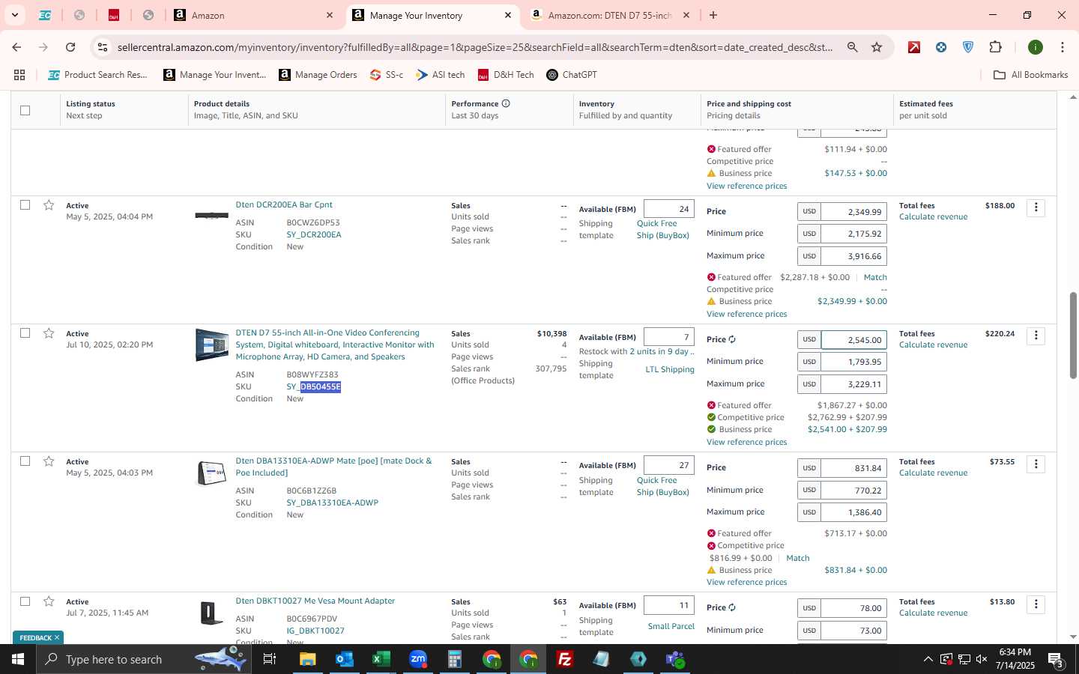This screenshot has height=674, width=1079.
Task: Favorite the Dten DCR200EA listing star
Action: (x=49, y=205)
